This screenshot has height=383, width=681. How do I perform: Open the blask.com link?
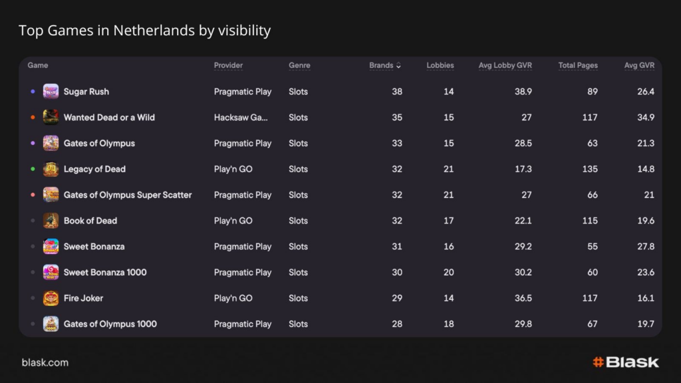coord(45,362)
